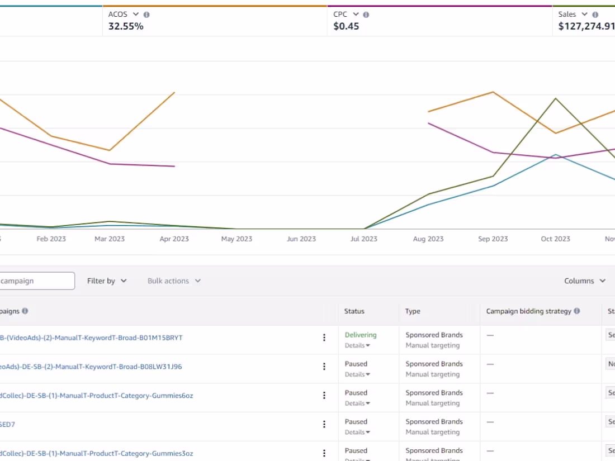615x461 pixels.
Task: Click the find a campaign search field
Action: pos(37,281)
